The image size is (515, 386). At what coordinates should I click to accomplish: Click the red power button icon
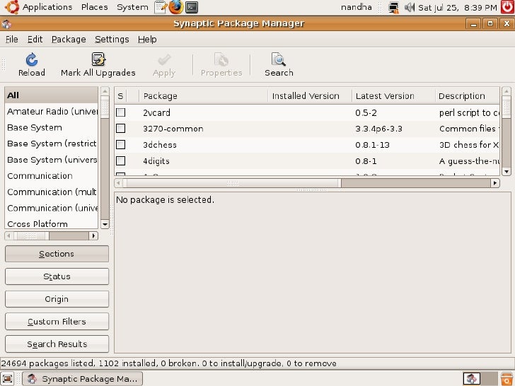point(507,7)
